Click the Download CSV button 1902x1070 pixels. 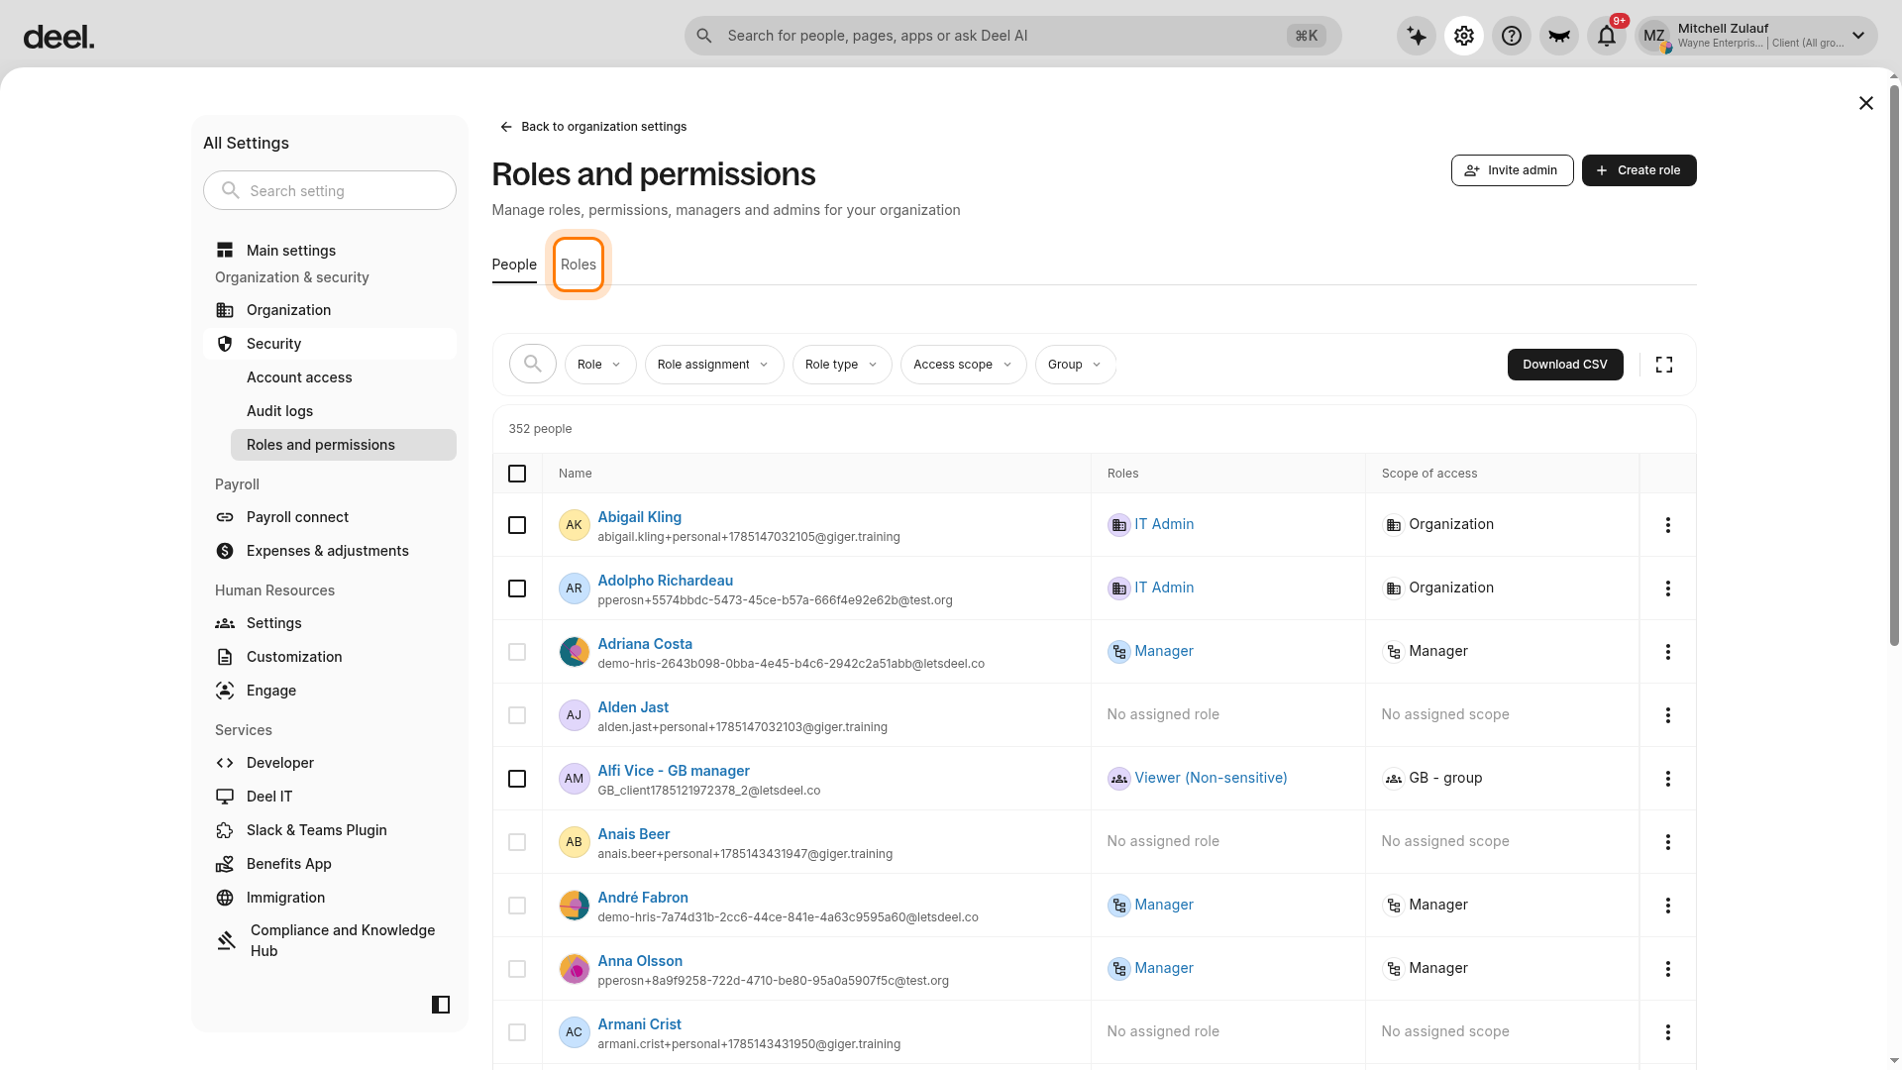[1565, 365]
